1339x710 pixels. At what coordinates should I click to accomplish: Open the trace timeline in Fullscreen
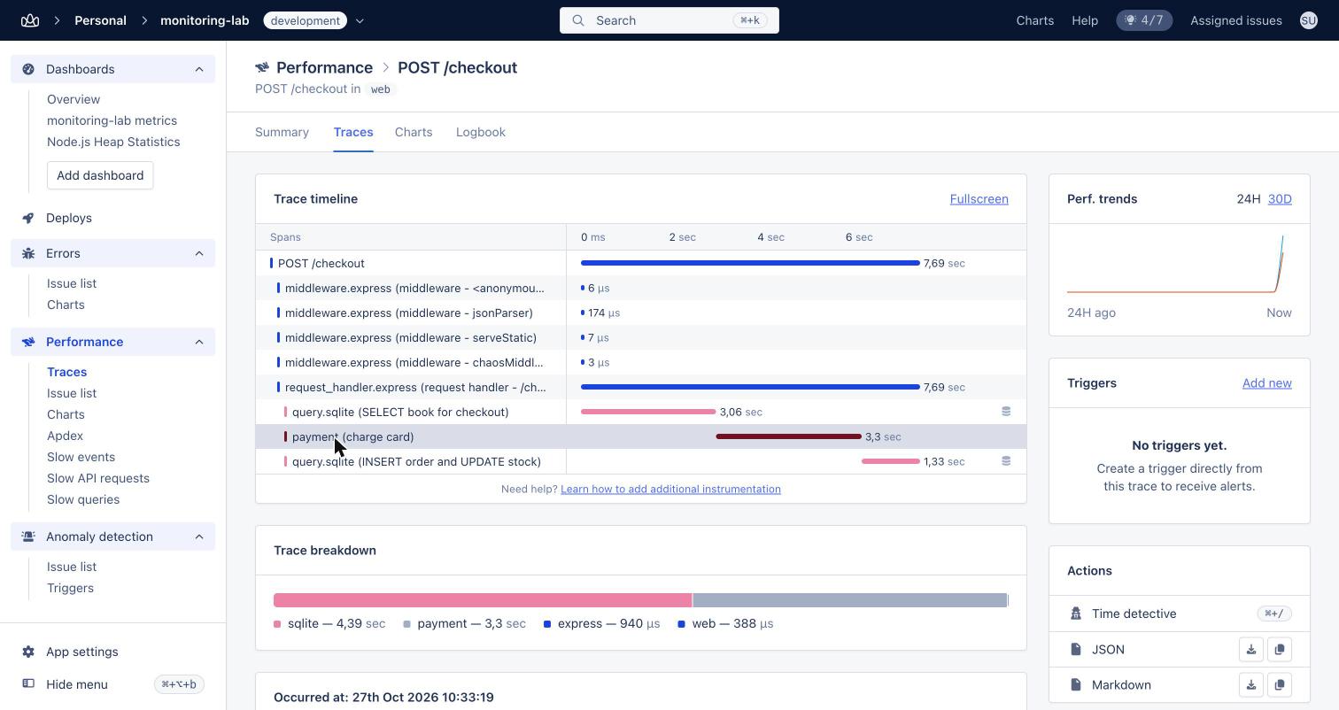[979, 199]
